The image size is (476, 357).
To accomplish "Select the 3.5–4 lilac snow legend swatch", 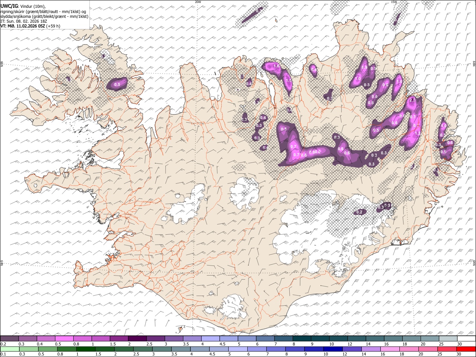I will coord(192,338).
